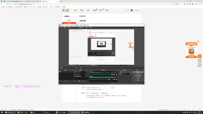
Task: Click the exit button in OBS controls
Action: pos(138,81)
